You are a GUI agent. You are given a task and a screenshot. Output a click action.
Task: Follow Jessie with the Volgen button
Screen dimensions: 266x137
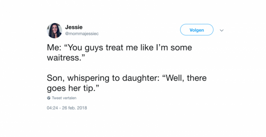tap(197, 30)
